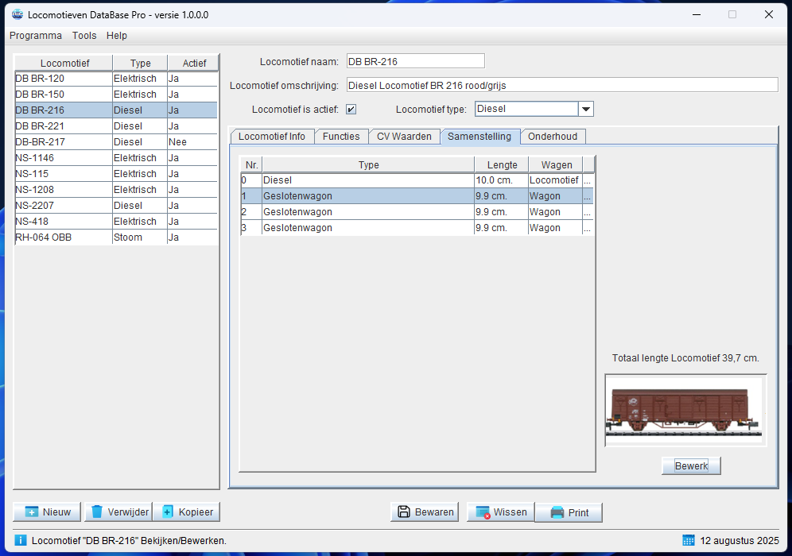Click the Locomotief omschrijving input field
Screen dimensions: 792x556
(562, 85)
